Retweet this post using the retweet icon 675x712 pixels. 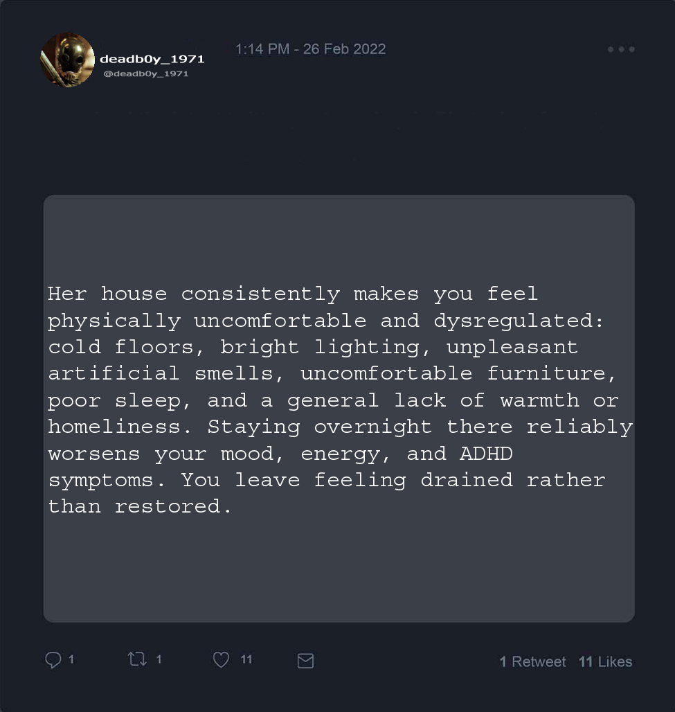click(x=137, y=660)
